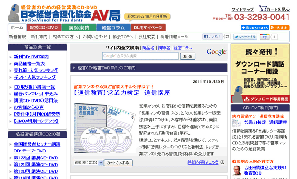297x179 pixels.
Task: Open 吉田松陰《立志実践の教育》CD link
Action: pyautogui.click(x=265, y=170)
